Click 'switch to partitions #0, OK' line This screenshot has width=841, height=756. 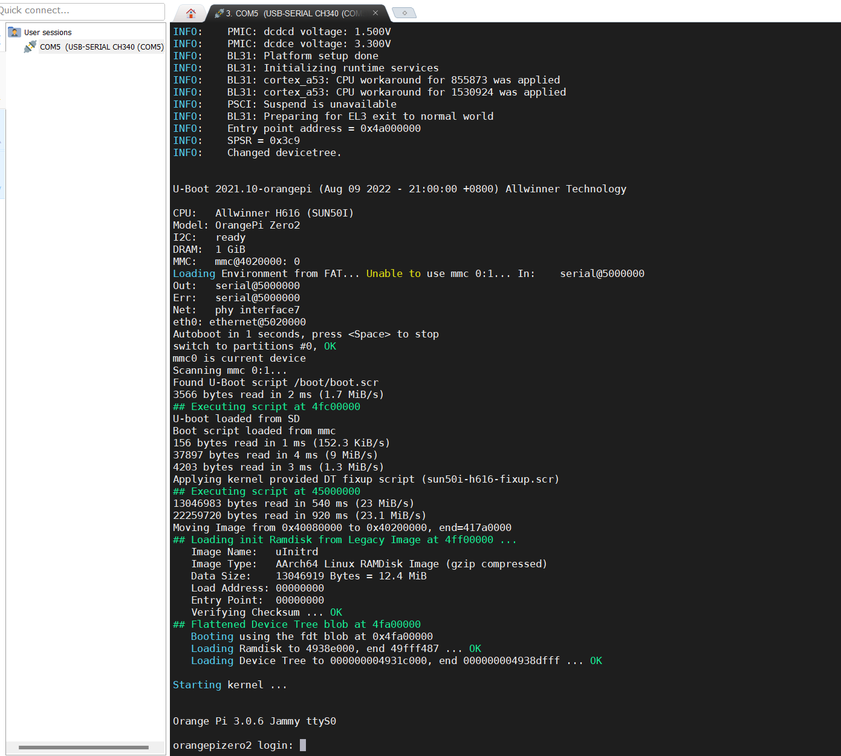255,346
